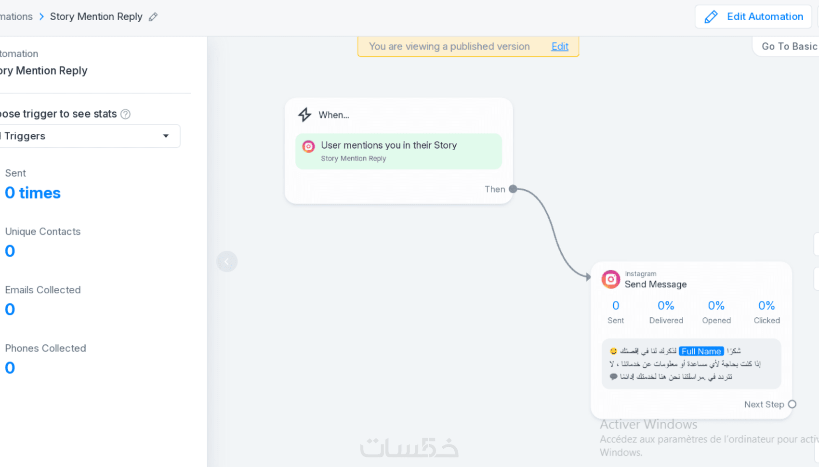Screen dimensions: 819x467
Task: Click the lightning bolt When icon
Action: 304,115
